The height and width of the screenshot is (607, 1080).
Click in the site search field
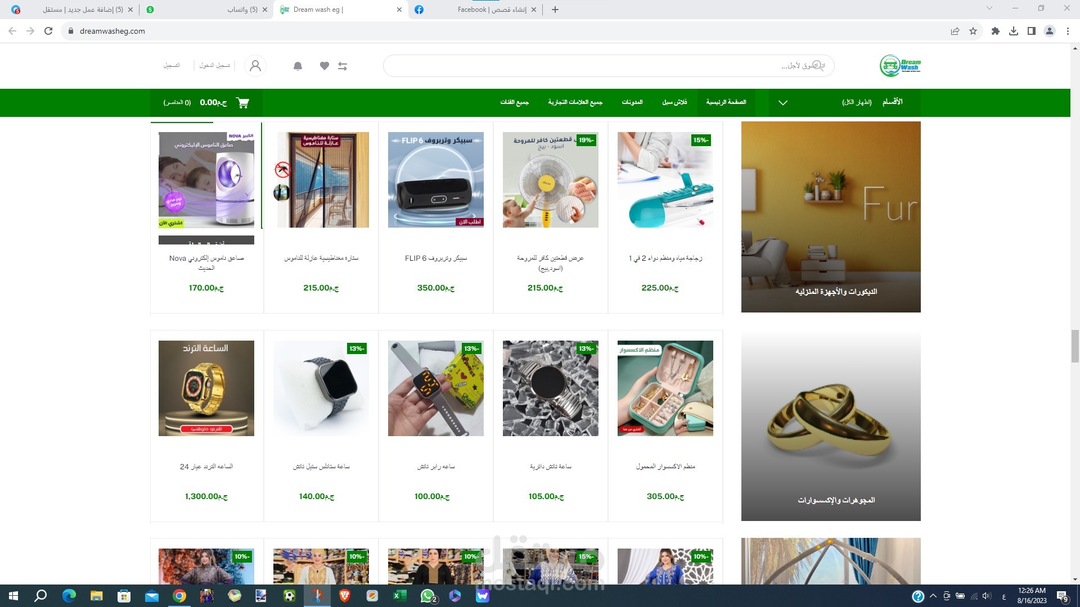click(x=609, y=66)
